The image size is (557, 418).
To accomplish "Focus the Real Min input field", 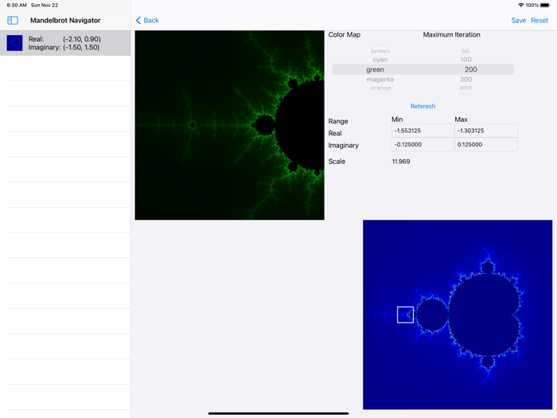I will click(423, 130).
